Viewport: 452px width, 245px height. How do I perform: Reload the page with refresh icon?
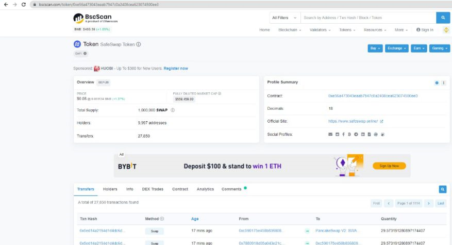[x=24, y=5]
